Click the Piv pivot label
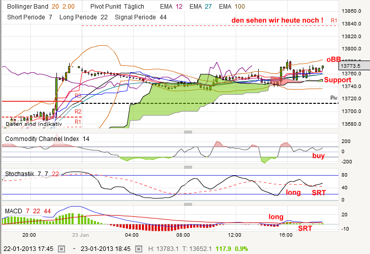The height and width of the screenshot is (254, 370). click(x=333, y=98)
